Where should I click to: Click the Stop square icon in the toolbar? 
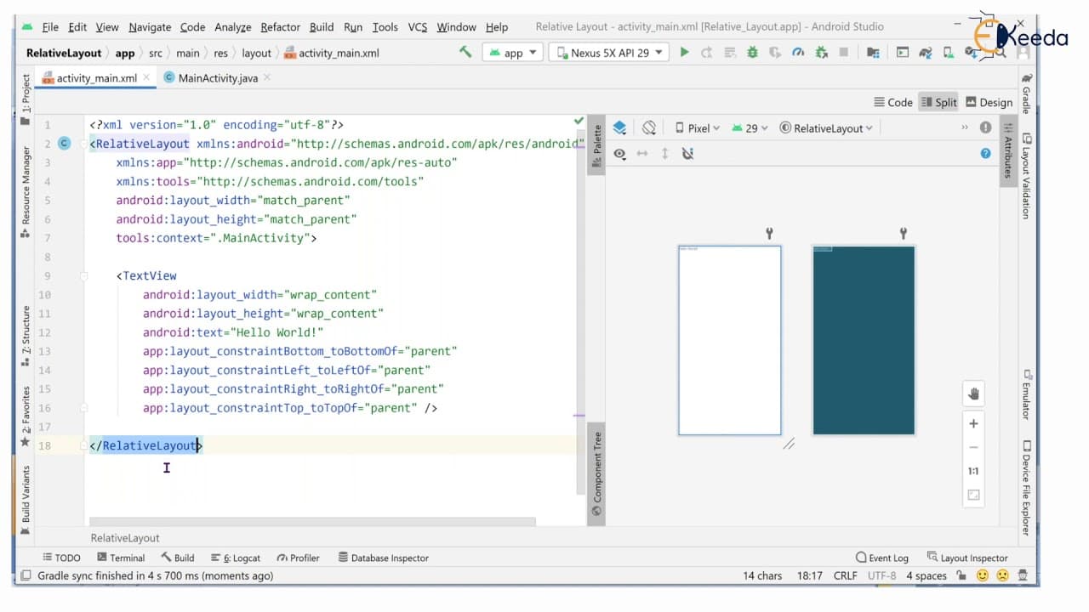pos(843,53)
